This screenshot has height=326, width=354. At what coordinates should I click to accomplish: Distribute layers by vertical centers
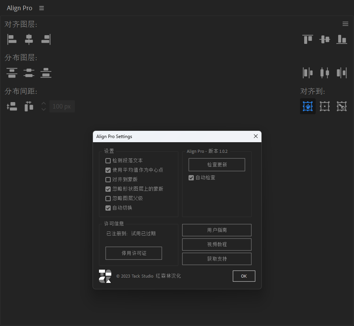(29, 73)
